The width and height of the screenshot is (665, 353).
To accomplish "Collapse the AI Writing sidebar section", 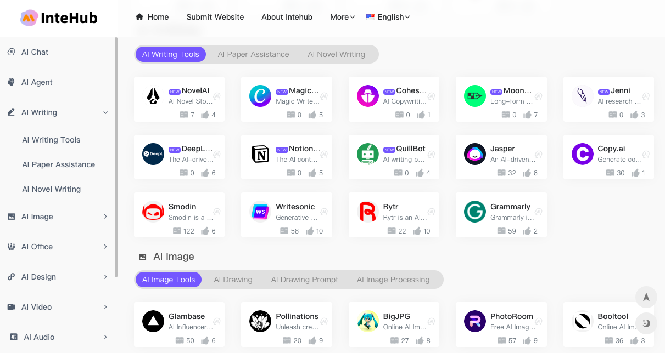I will click(105, 113).
